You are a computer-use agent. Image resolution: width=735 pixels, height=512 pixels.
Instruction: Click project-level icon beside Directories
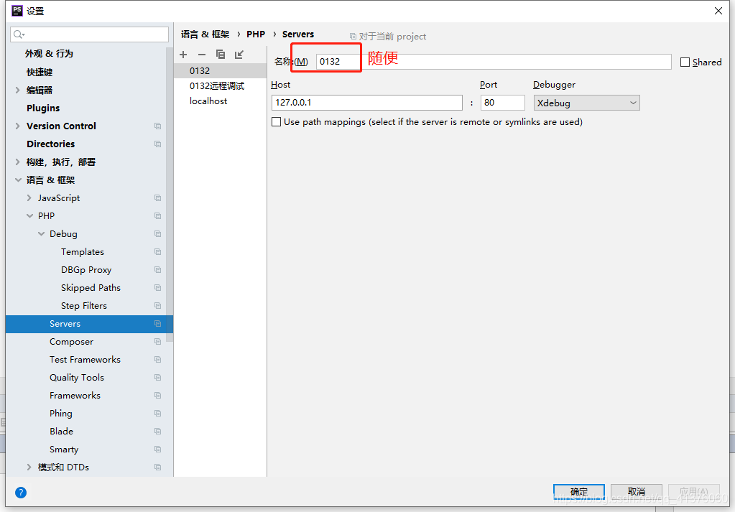(157, 144)
